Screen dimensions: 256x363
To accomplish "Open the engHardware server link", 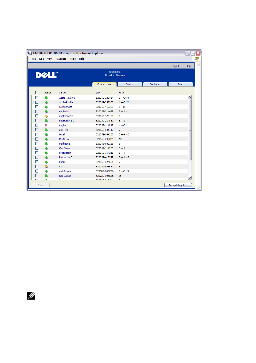I will pos(67,121).
